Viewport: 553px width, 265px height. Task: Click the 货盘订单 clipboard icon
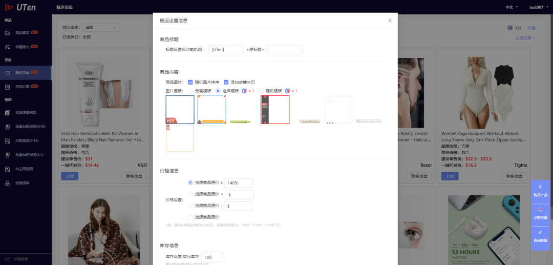pos(7,87)
